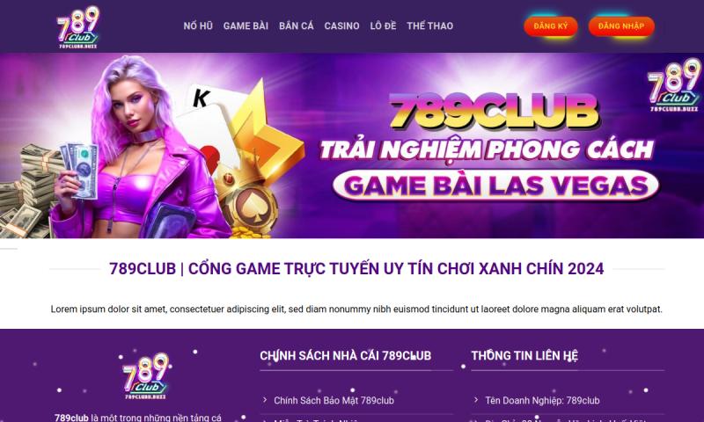Select CASINO in the navigation bar

click(x=341, y=26)
